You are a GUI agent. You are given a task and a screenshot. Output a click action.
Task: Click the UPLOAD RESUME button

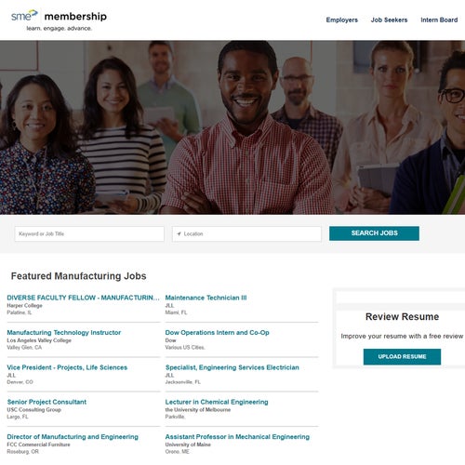tap(402, 357)
